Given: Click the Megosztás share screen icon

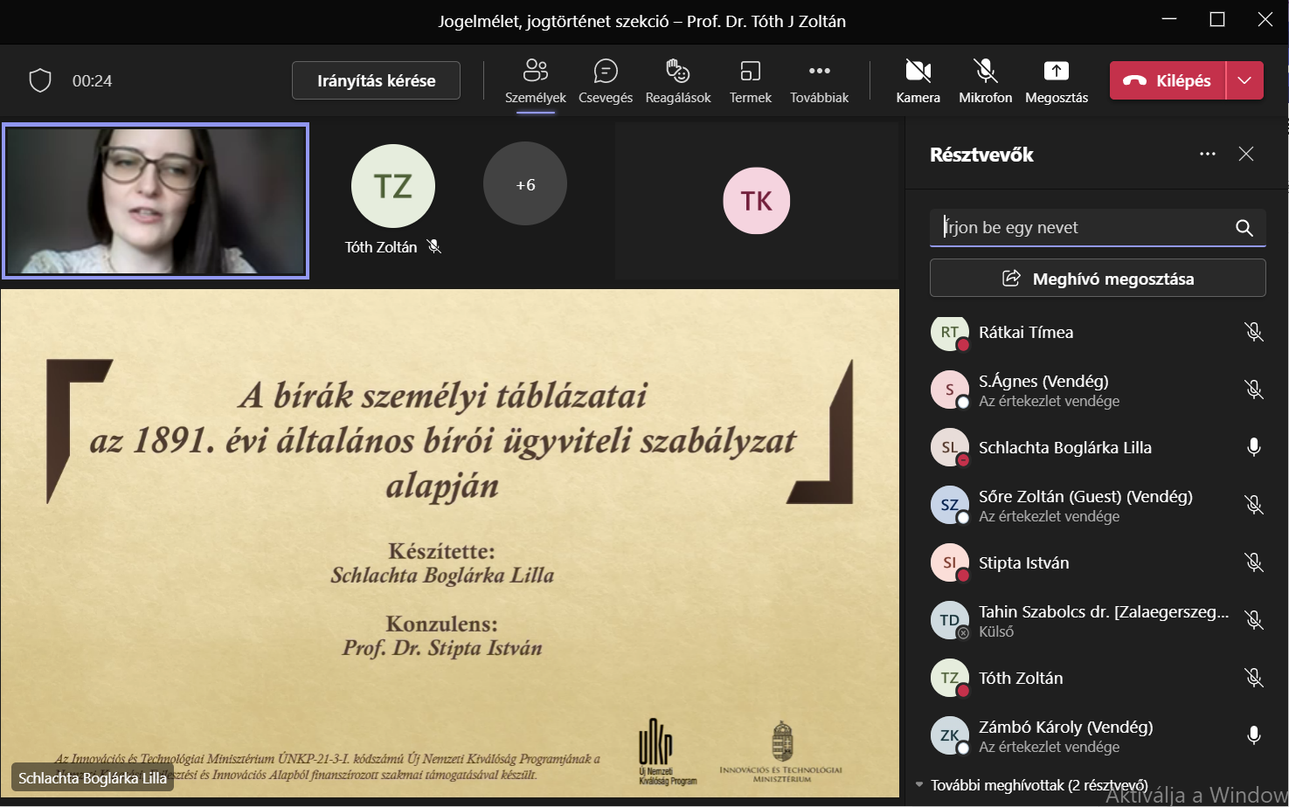Looking at the screenshot, I should [1056, 80].
